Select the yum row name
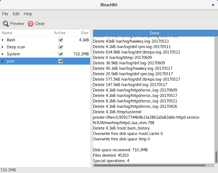 coord(10,61)
